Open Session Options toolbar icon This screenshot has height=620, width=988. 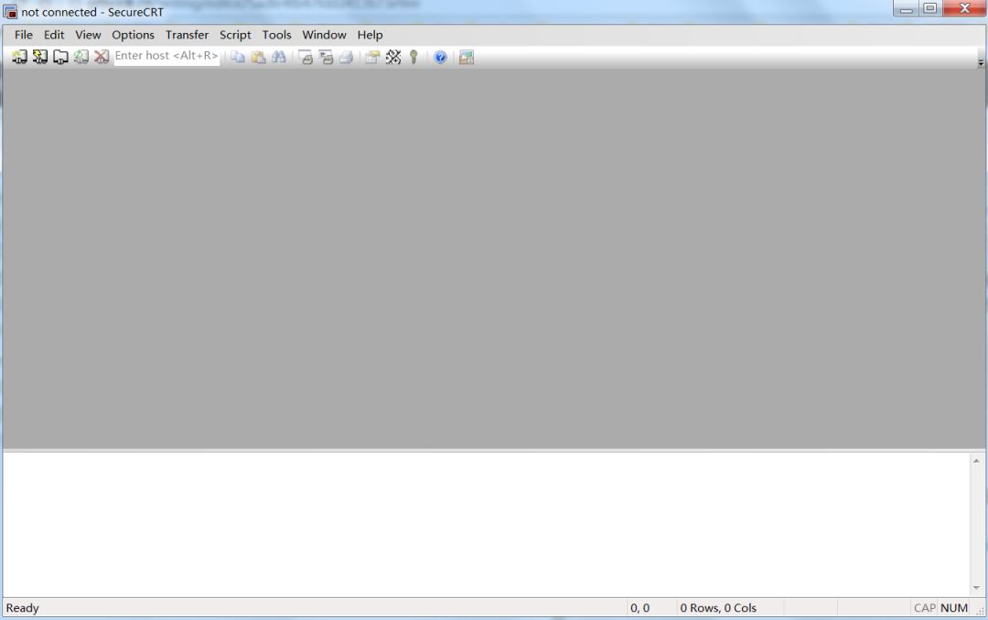(372, 57)
